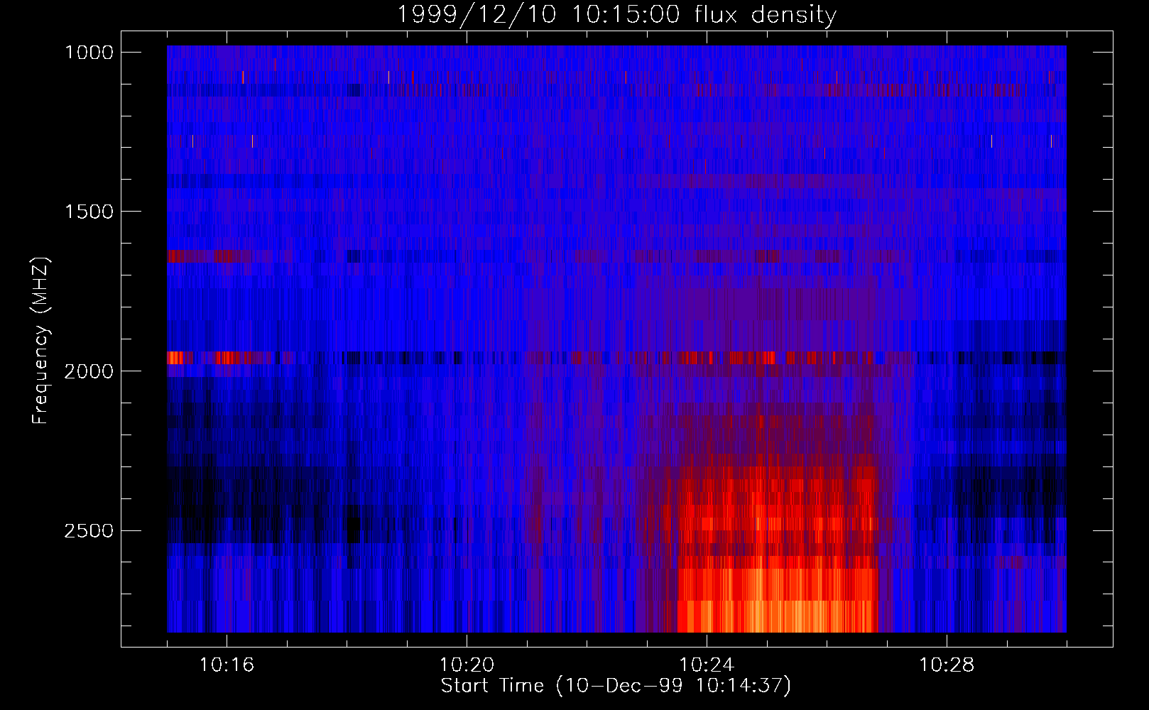Click the 10:28 time tick label
This screenshot has width=1149, height=710.
click(x=947, y=665)
